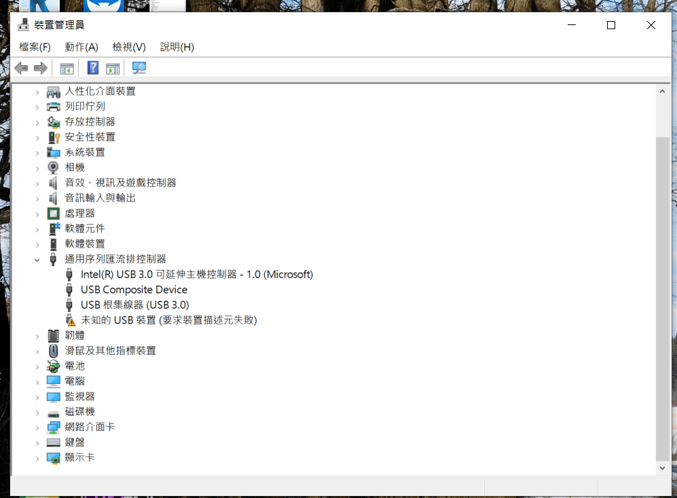Select the 通用序列匯流排控制器 USB plug icon
Viewport: 677px width, 498px height.
coord(53,259)
